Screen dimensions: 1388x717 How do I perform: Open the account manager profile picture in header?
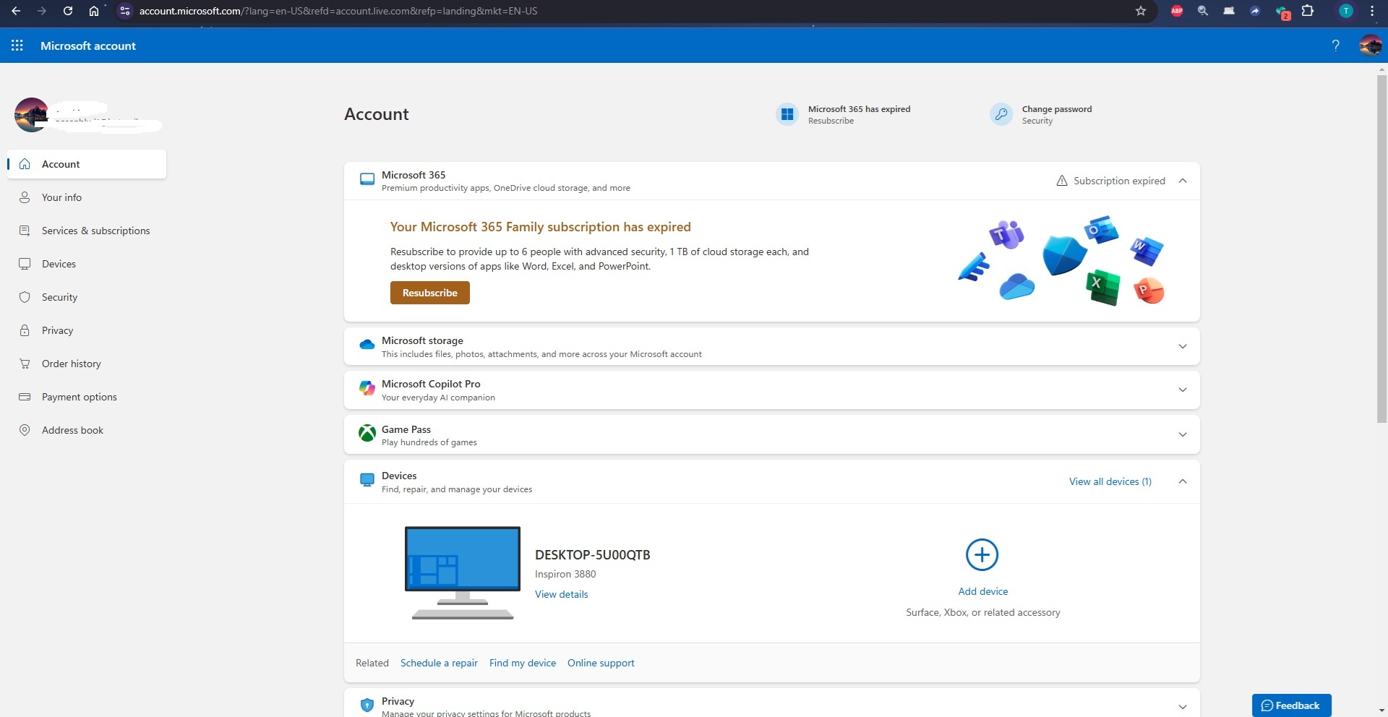click(x=1370, y=46)
